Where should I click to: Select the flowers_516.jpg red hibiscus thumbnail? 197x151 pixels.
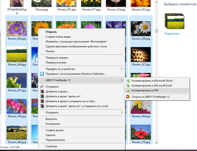141,132
